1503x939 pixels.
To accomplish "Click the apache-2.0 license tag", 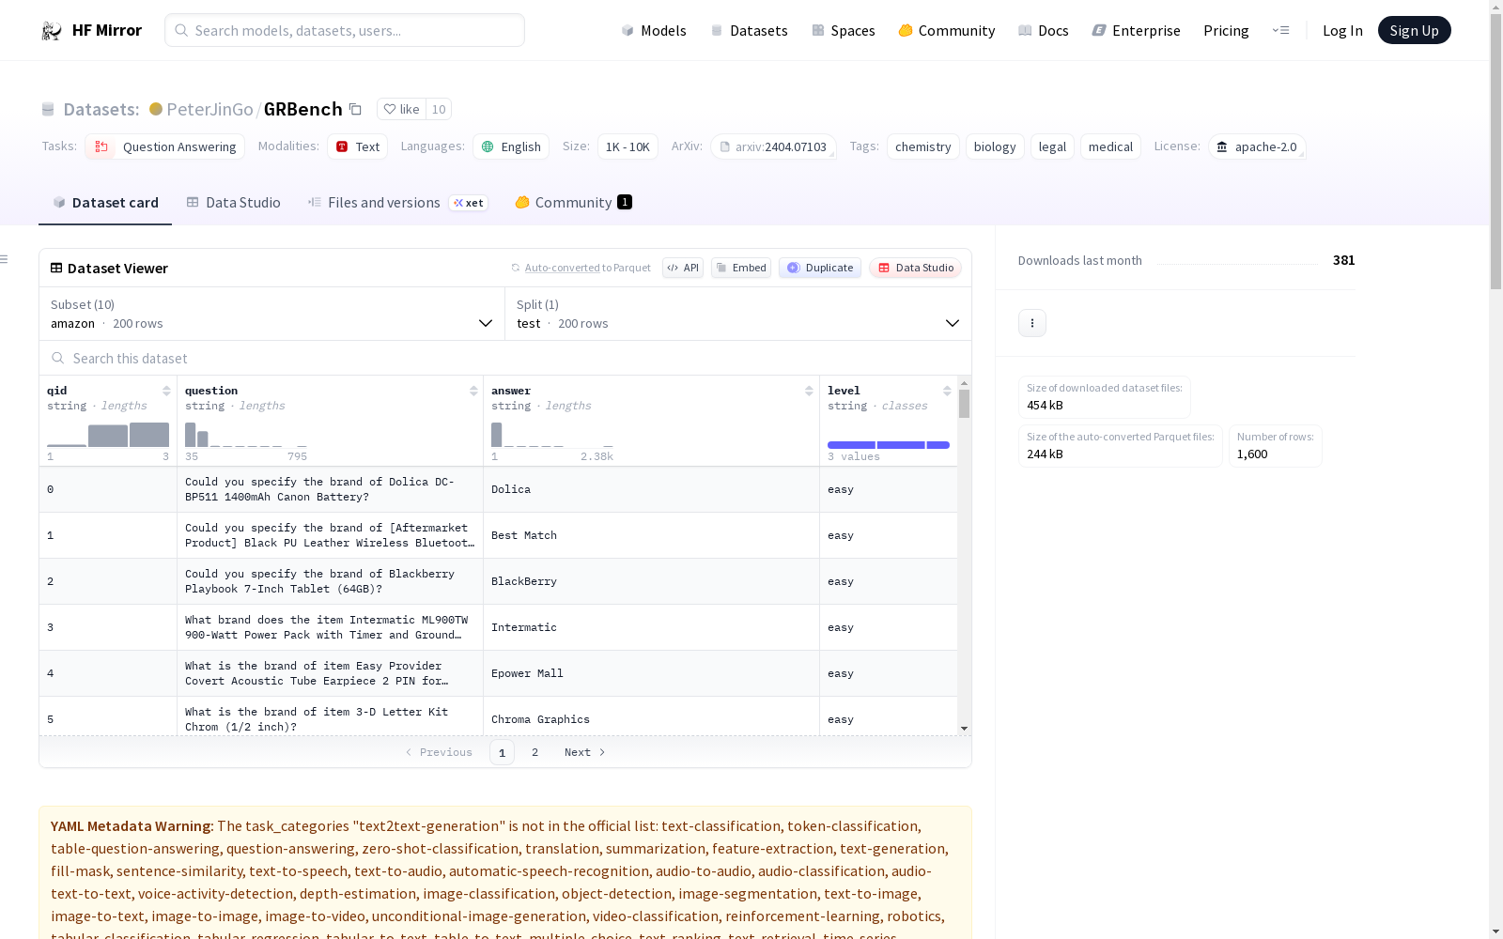I will coord(1257,146).
